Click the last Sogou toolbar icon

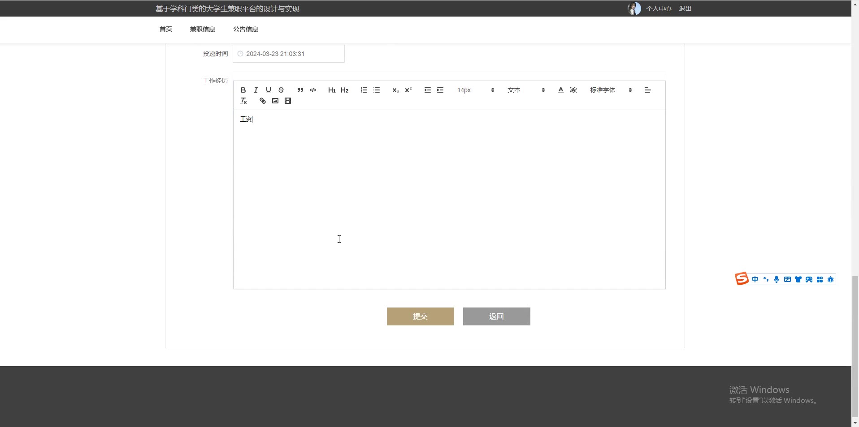coord(830,279)
